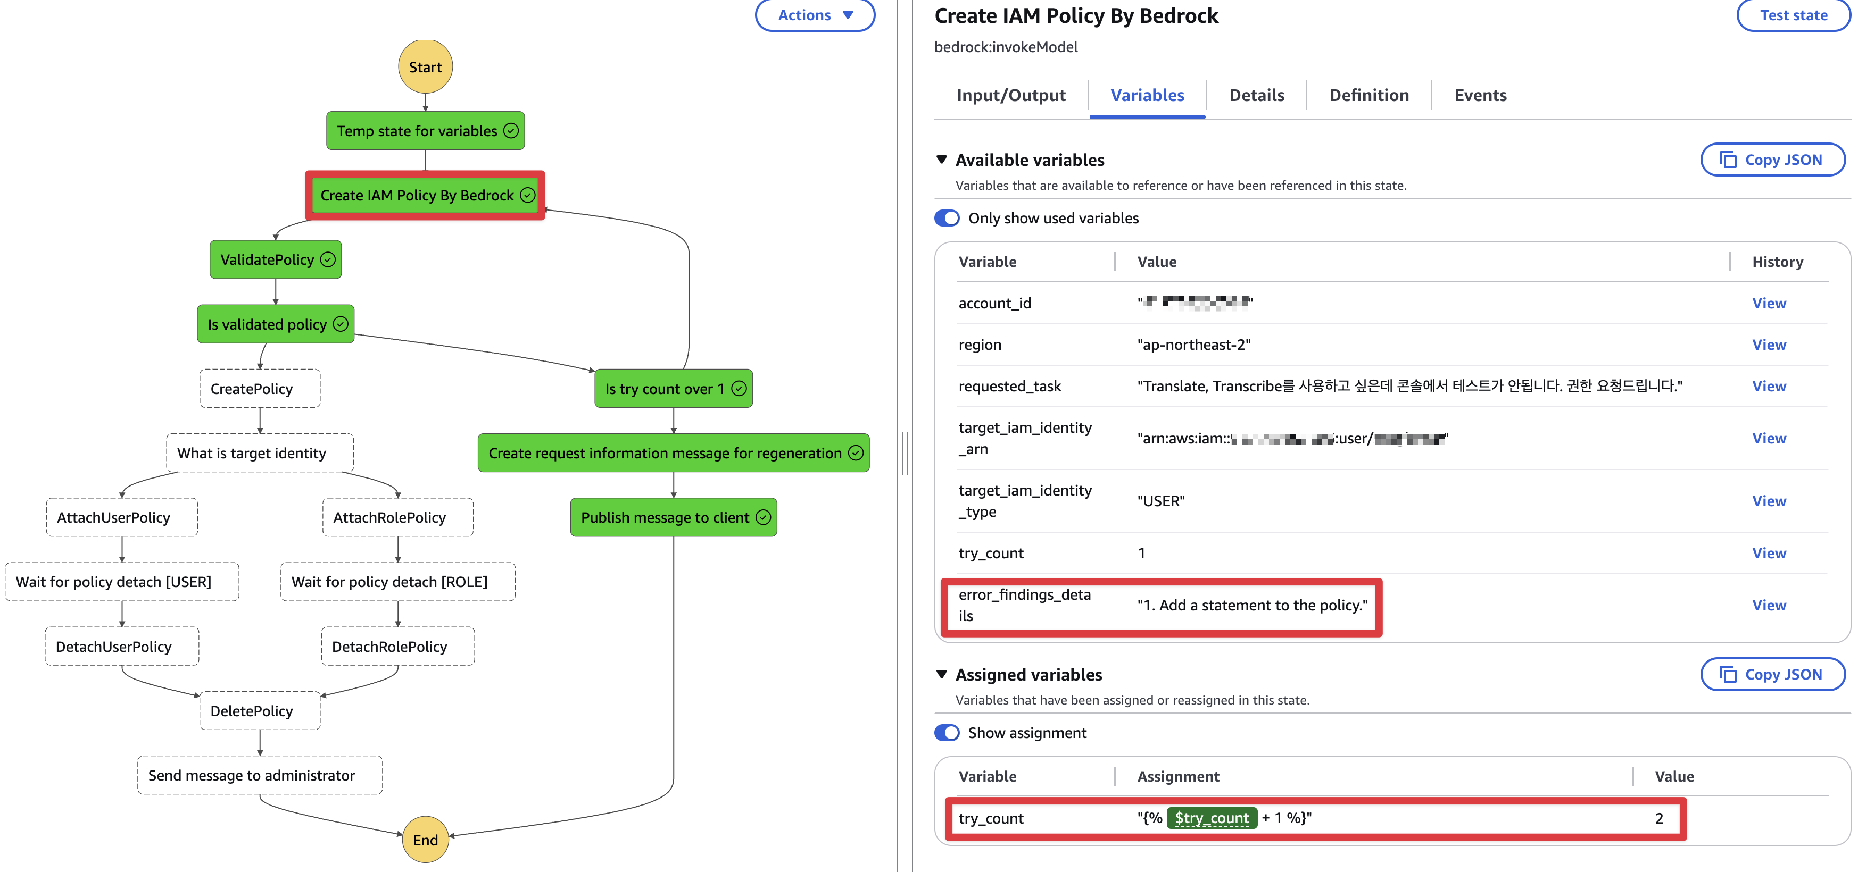Toggle Only show used variables switch
Screen dimensions: 1858x872
947,219
